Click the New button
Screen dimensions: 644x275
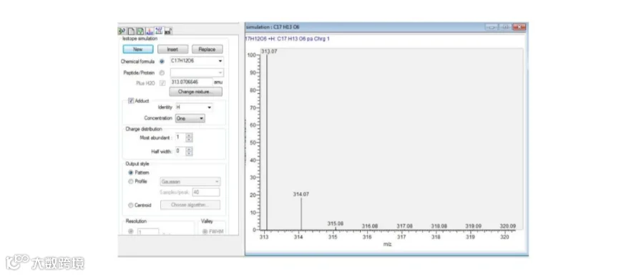coord(138,49)
